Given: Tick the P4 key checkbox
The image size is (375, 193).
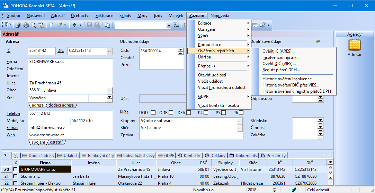Looking at the screenshot, I should [206, 112].
